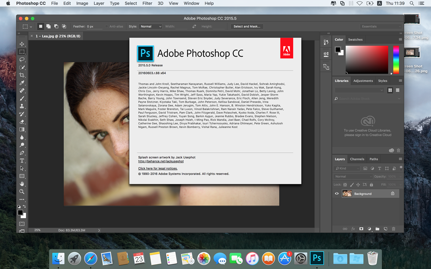The width and height of the screenshot is (431, 269).
Task: Select the Hand tool
Action: (x=22, y=184)
